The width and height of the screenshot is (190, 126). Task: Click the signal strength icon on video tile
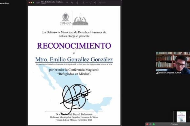(x=157, y=73)
